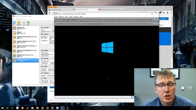Click the green Show arrow in Manager toolbar
This screenshot has height=110, width=196.
pos(28,22)
